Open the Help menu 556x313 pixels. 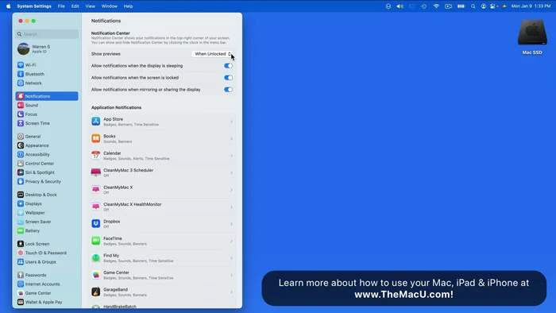128,6
